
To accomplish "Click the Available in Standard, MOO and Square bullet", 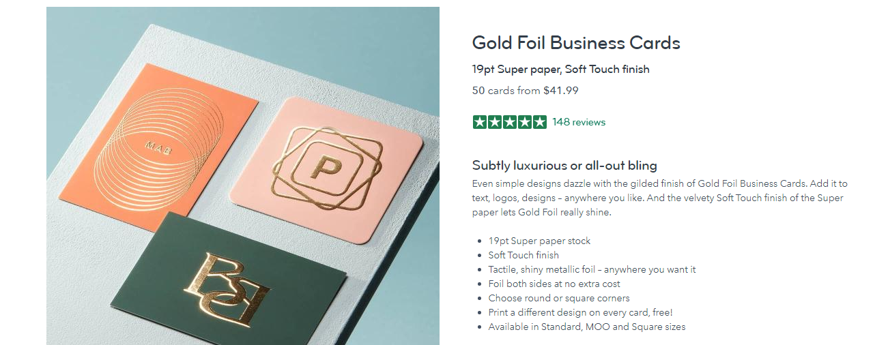I will (x=586, y=327).
